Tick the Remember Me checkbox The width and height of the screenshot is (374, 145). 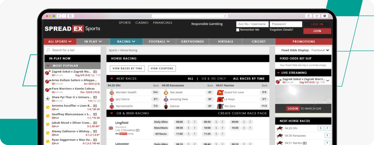[x=237, y=30]
